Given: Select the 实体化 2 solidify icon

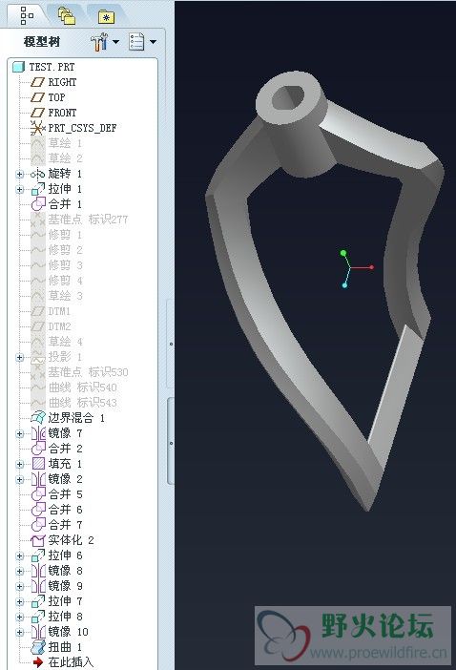Looking at the screenshot, I should pyautogui.click(x=38, y=540).
